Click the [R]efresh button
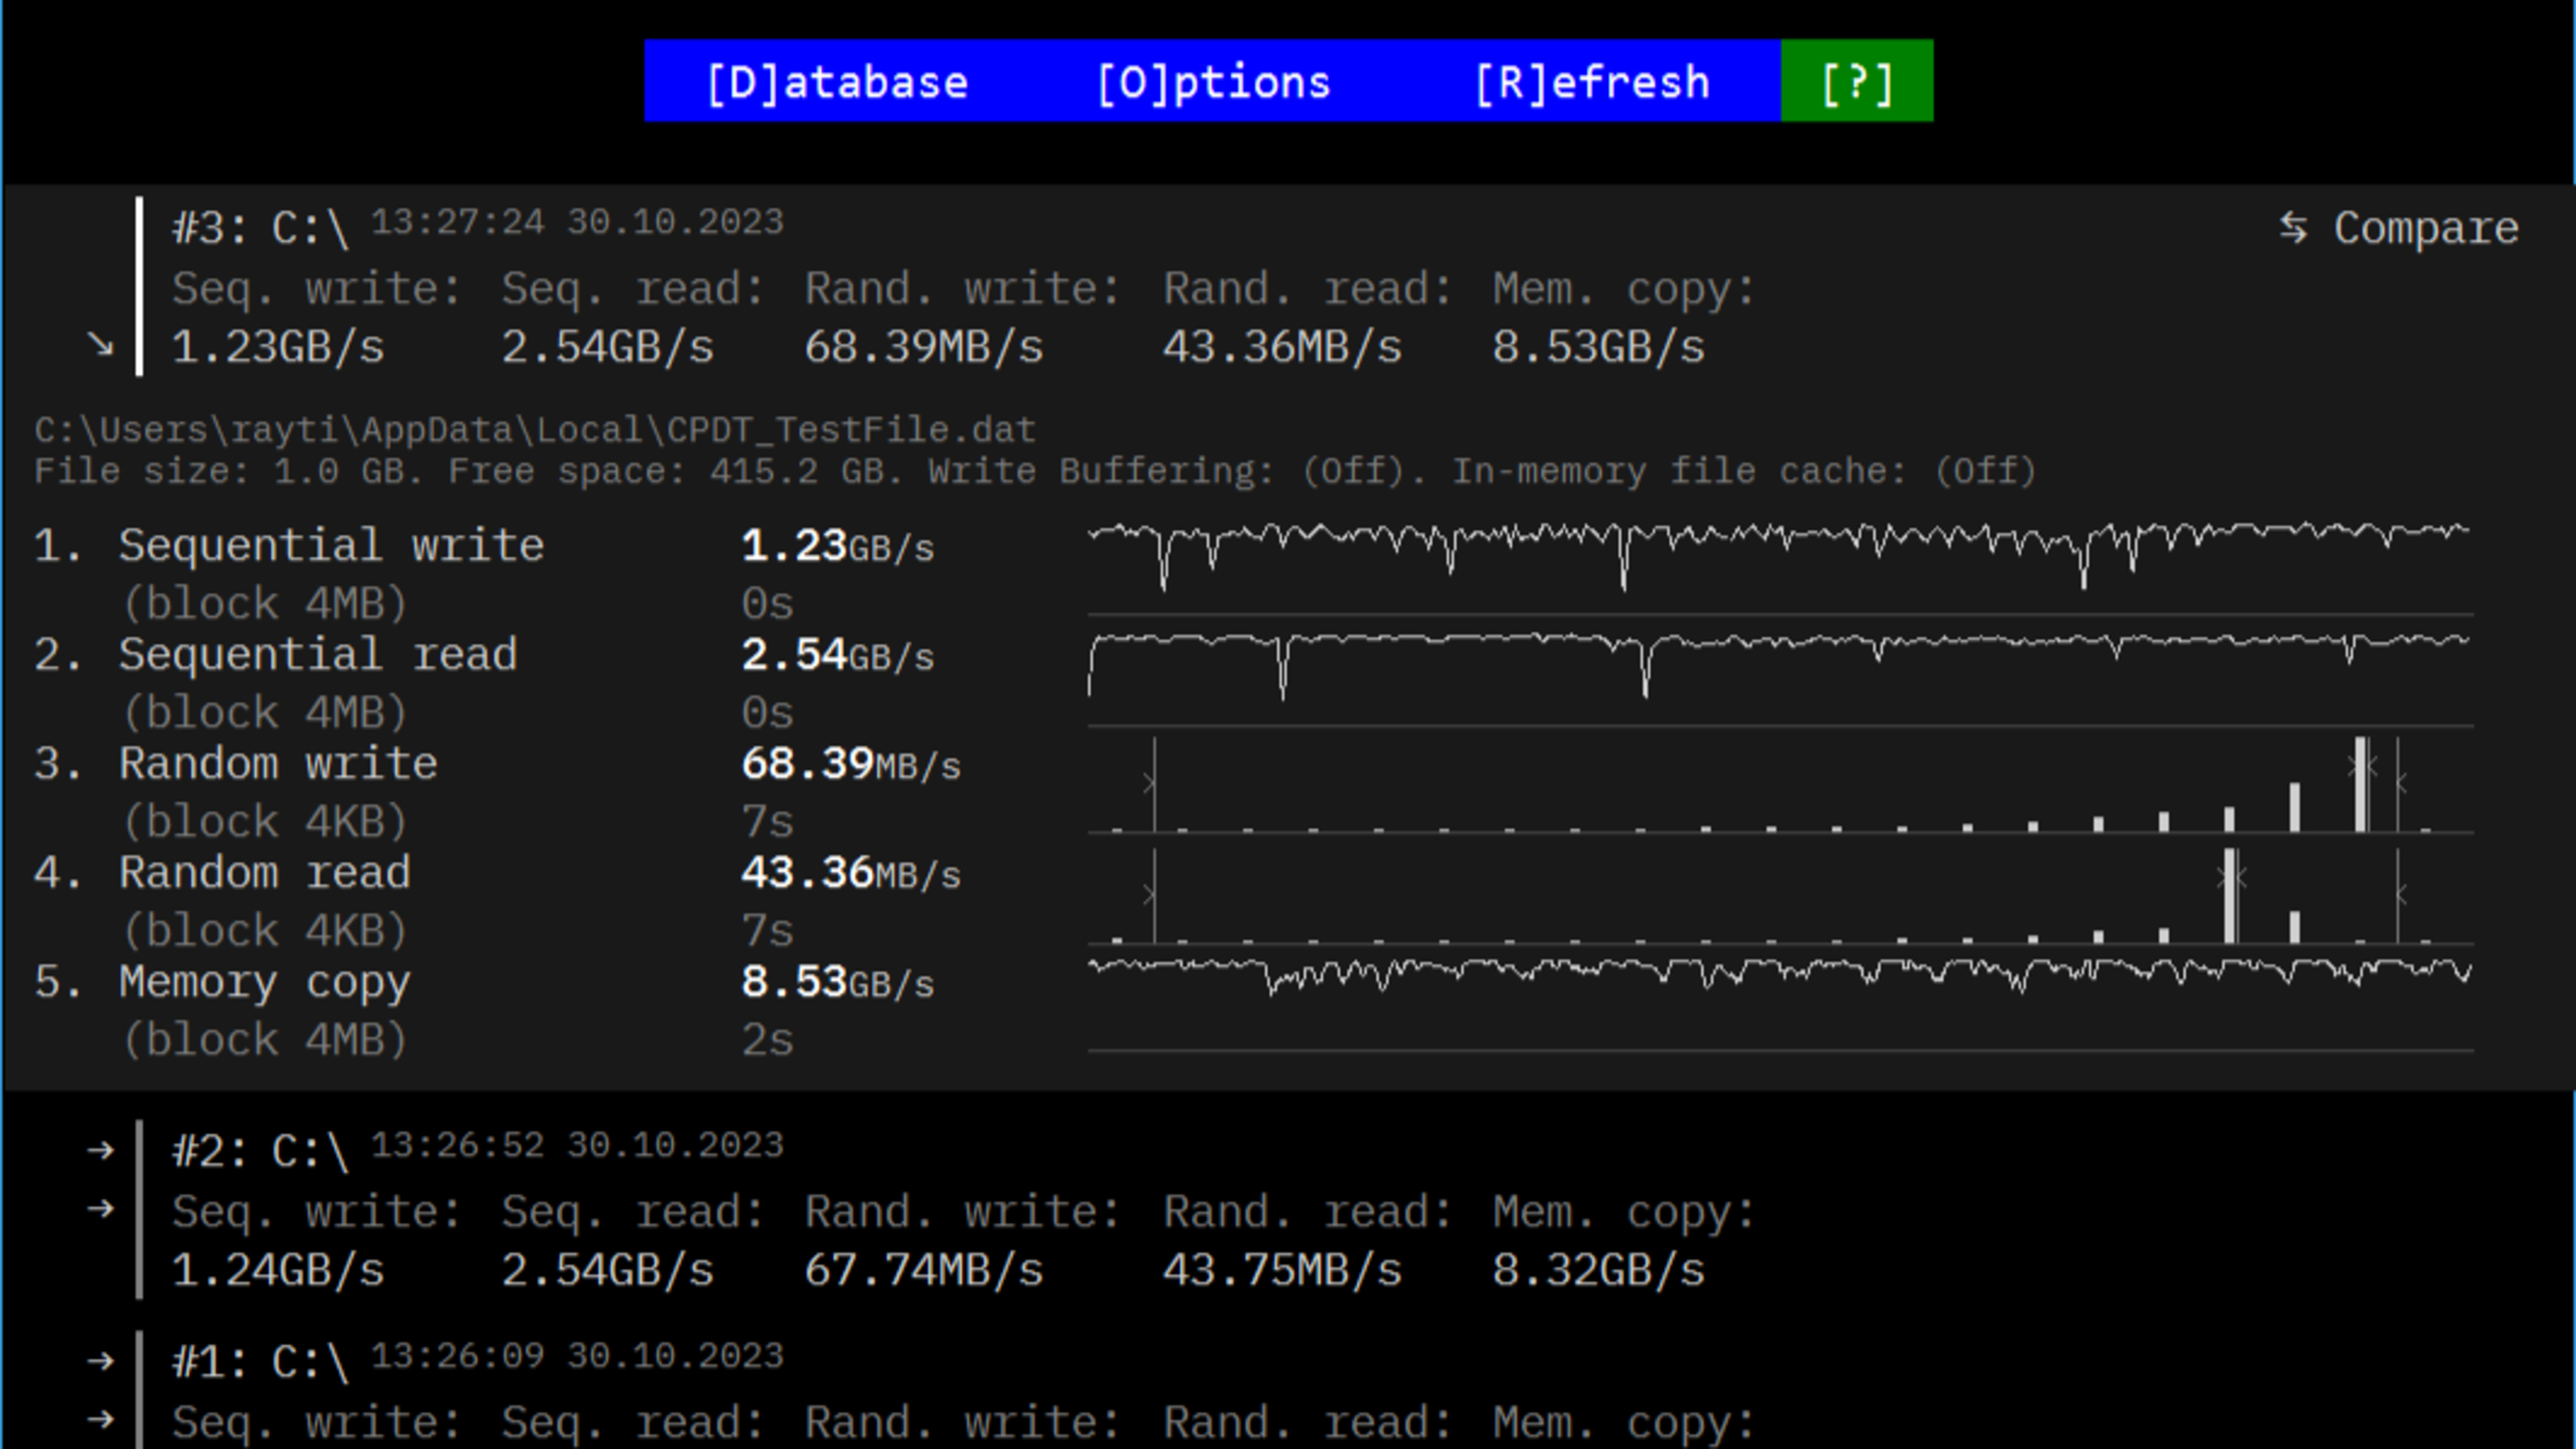The height and width of the screenshot is (1449, 2576). tap(1592, 82)
